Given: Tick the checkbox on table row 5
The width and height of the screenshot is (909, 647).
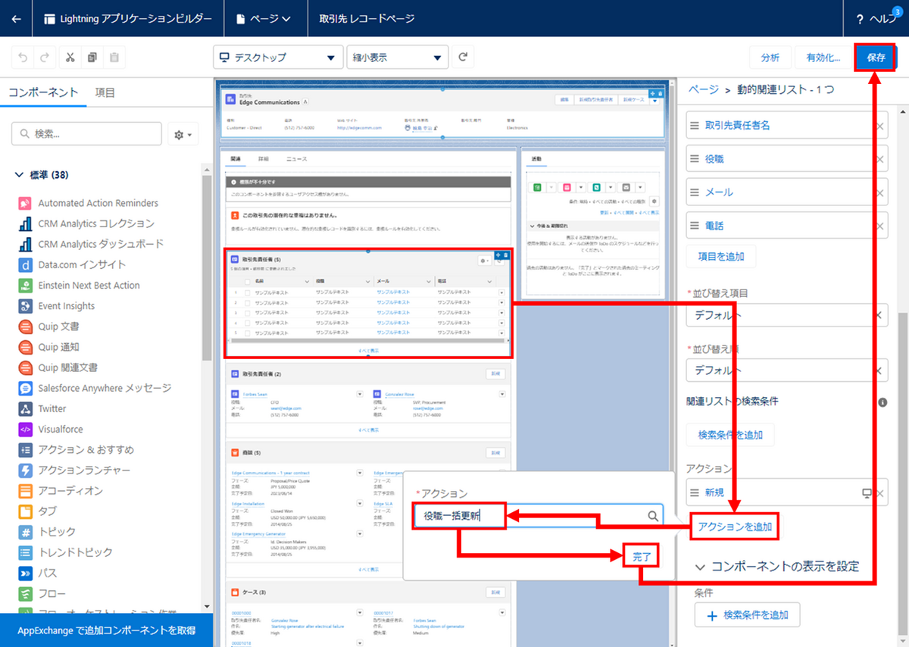Looking at the screenshot, I should tap(247, 333).
